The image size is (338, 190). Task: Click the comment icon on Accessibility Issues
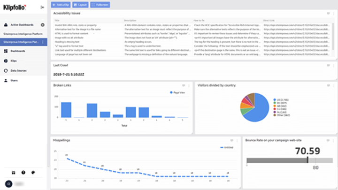(x=328, y=14)
